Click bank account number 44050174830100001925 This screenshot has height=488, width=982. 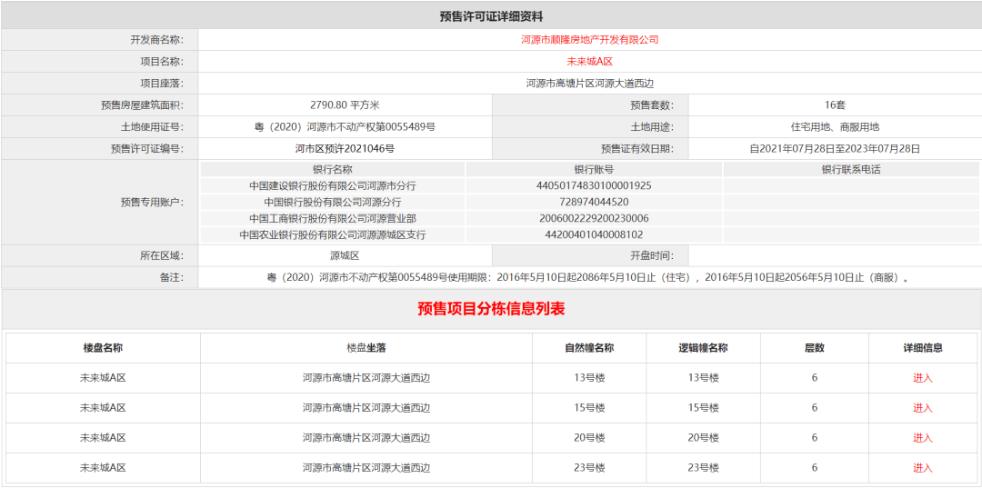(x=594, y=185)
